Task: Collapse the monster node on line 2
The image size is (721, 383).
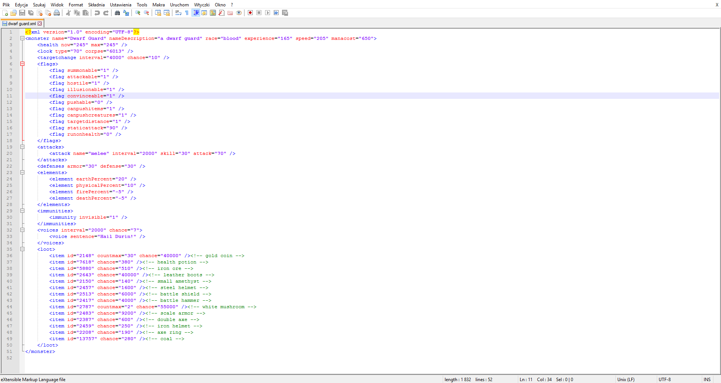Action: point(22,38)
